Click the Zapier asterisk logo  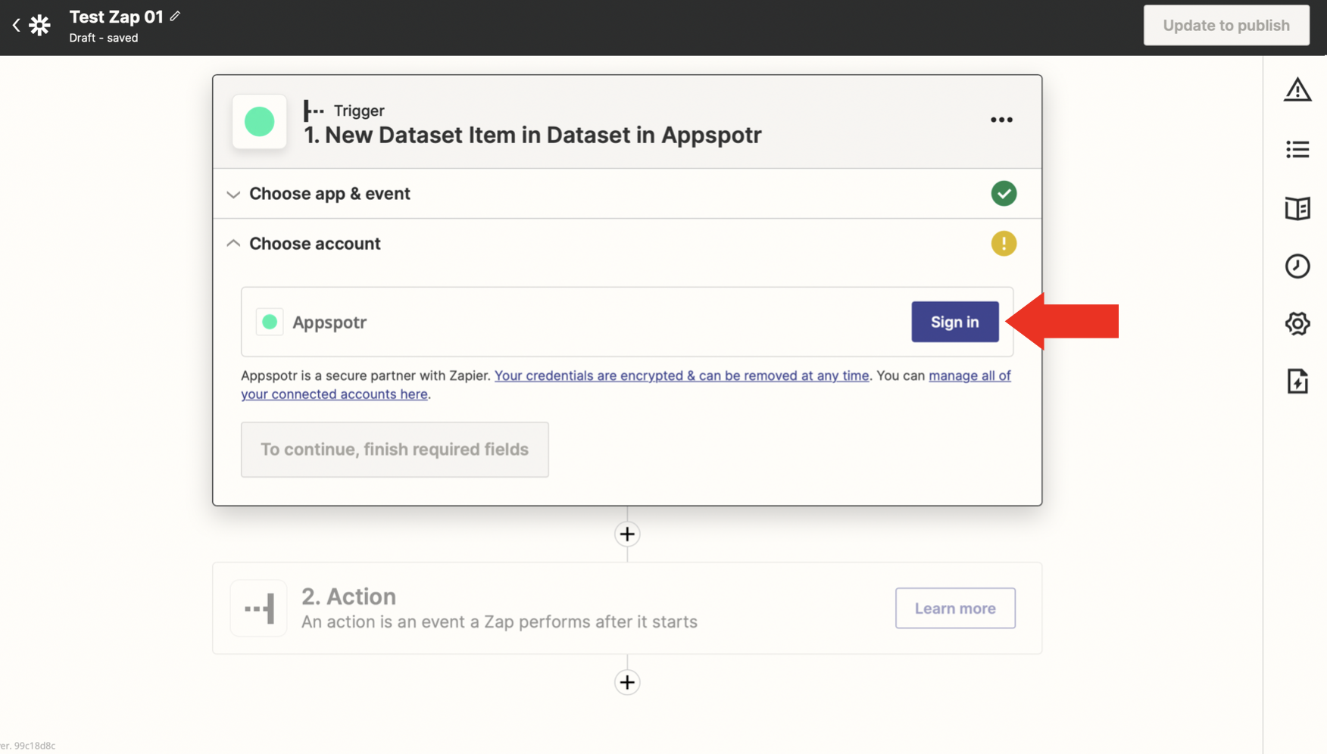coord(39,25)
